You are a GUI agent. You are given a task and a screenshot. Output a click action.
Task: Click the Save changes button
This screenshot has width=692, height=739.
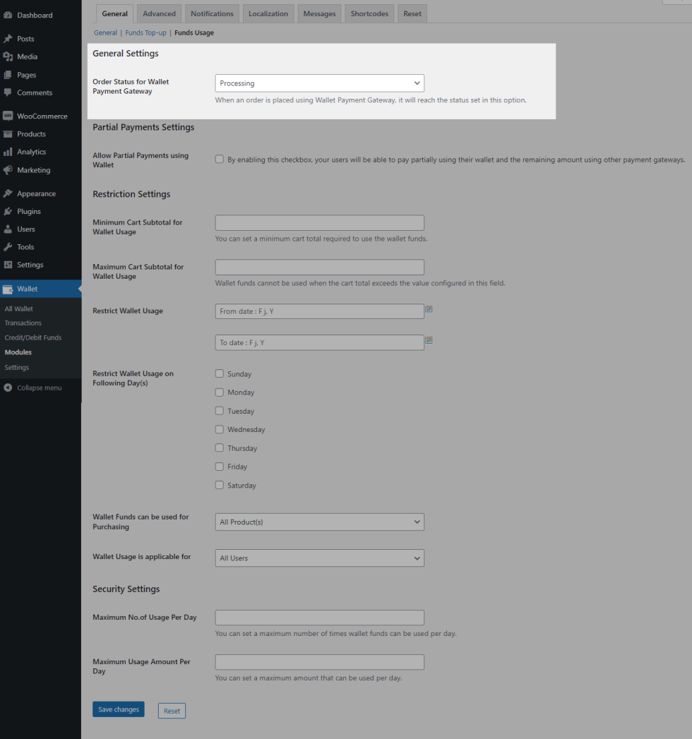[x=119, y=709]
